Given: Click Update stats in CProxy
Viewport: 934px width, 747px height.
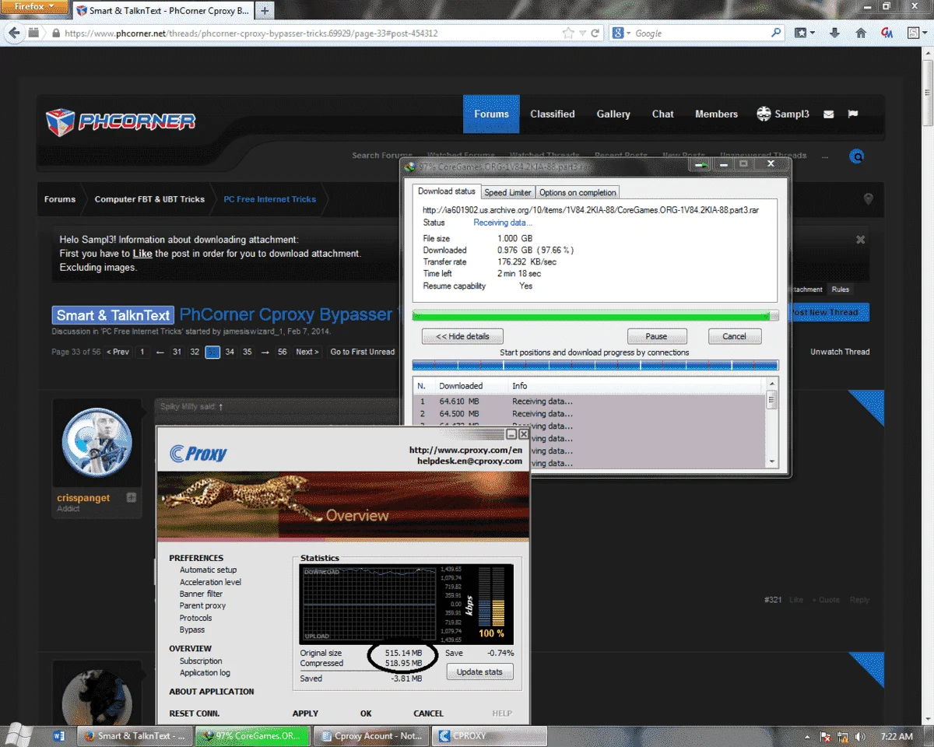Looking at the screenshot, I should [479, 672].
